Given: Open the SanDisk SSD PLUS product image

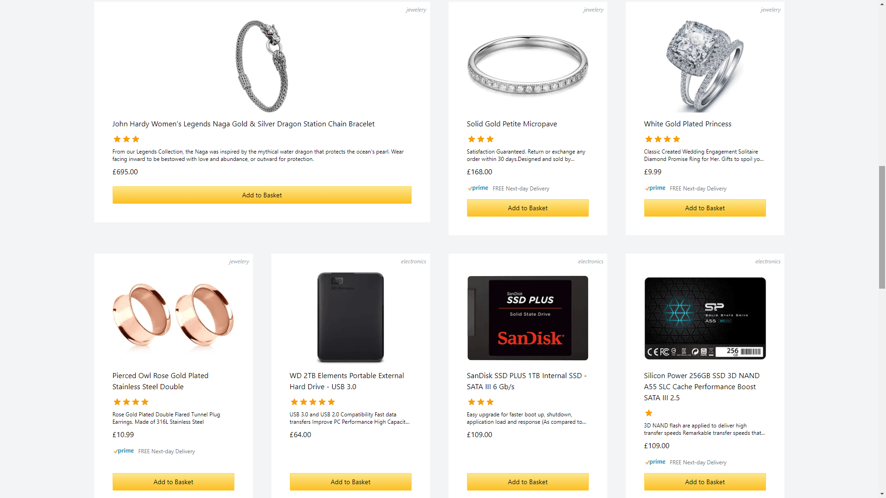Looking at the screenshot, I should pos(527,318).
